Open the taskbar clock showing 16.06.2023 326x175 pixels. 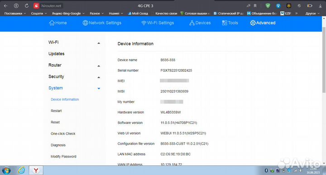click(x=313, y=170)
